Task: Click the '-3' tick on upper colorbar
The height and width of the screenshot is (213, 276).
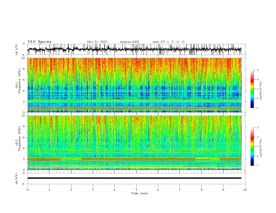Action: [257, 70]
